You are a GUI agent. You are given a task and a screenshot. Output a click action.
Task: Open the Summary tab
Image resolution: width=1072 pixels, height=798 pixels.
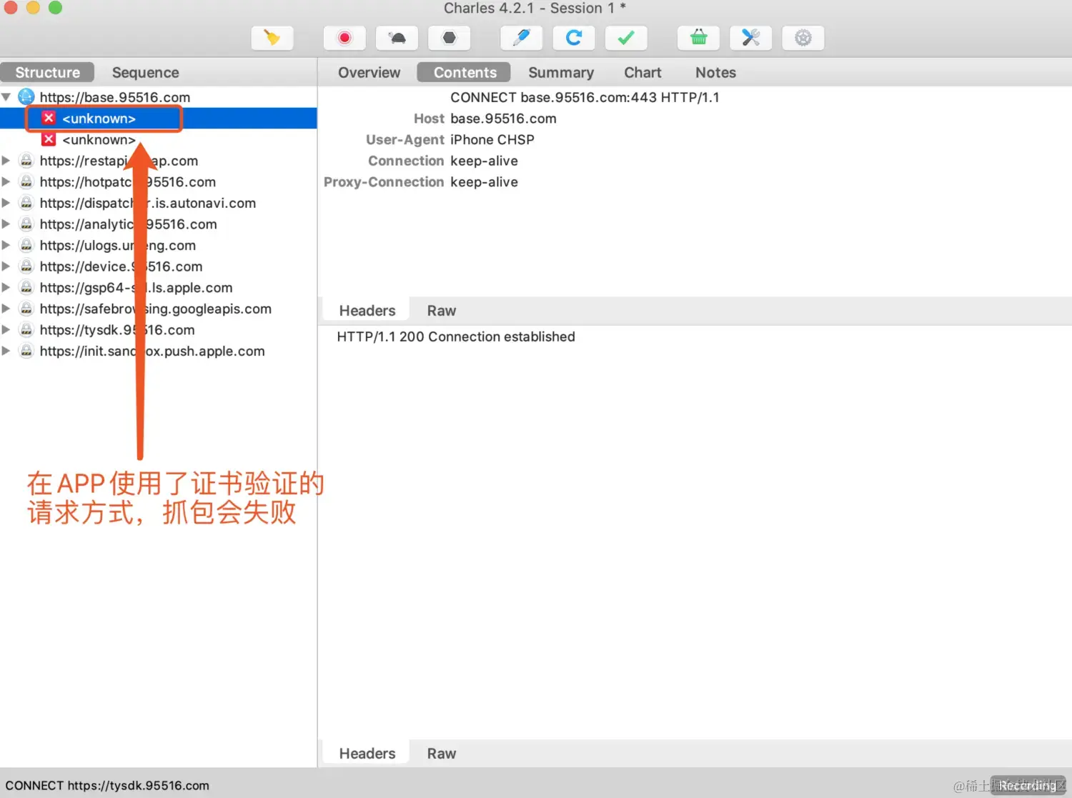561,72
